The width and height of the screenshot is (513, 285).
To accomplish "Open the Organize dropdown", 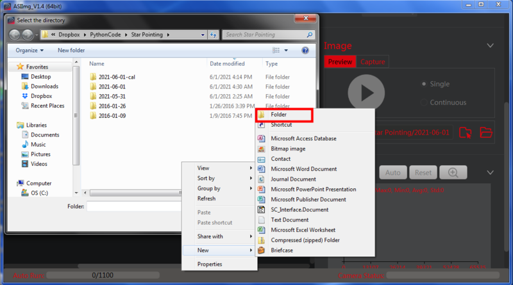I will (x=29, y=51).
